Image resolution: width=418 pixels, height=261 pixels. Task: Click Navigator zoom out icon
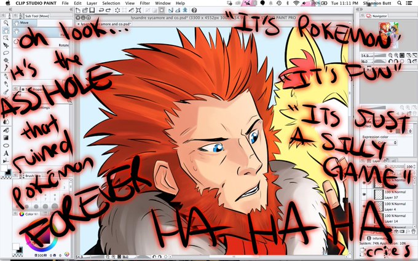pyautogui.click(x=390, y=55)
